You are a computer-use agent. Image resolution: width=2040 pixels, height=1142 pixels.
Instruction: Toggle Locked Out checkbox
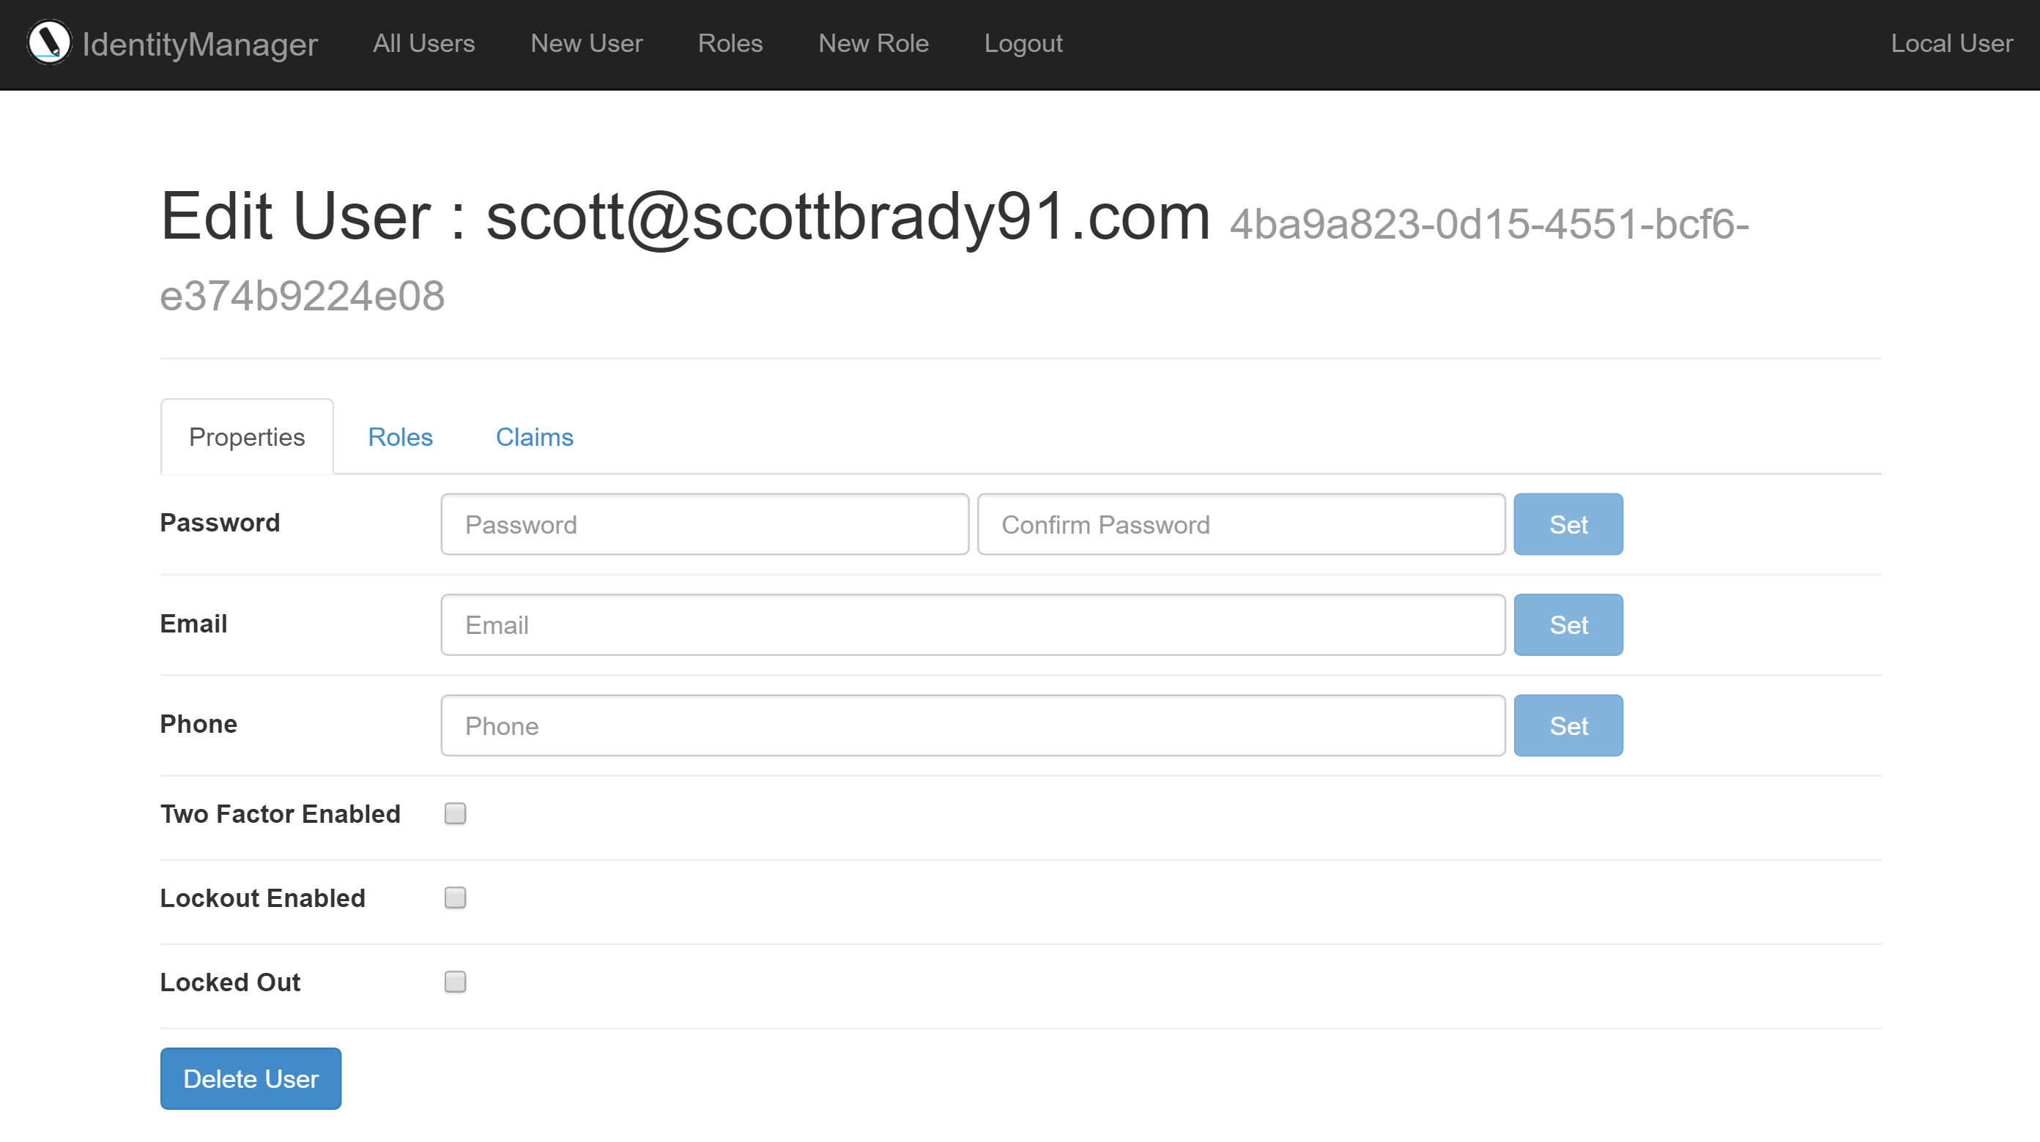(456, 982)
